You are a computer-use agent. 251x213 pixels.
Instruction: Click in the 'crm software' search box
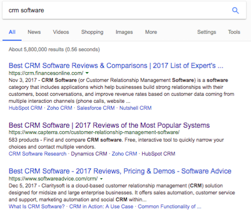pos(110,10)
